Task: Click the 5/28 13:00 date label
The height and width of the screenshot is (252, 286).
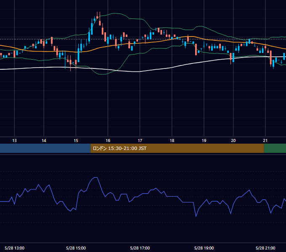Action: pos(14,248)
